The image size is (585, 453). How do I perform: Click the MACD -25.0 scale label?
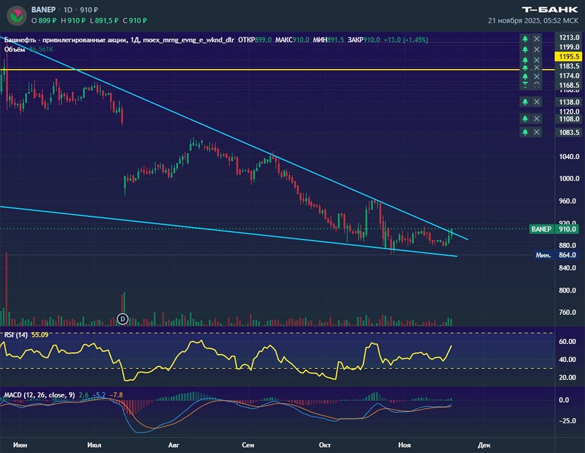(x=567, y=421)
